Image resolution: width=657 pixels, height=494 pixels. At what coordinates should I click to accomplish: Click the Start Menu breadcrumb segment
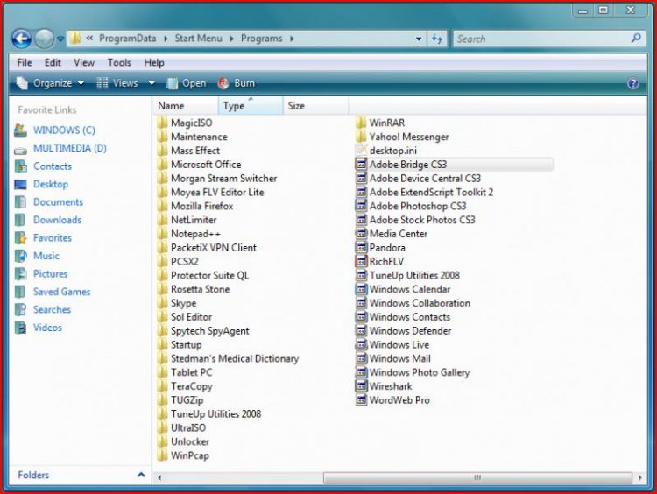pyautogui.click(x=198, y=39)
